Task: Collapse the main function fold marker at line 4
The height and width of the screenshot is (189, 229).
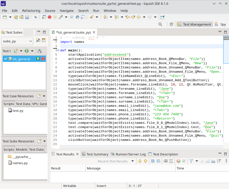Action: point(58,50)
